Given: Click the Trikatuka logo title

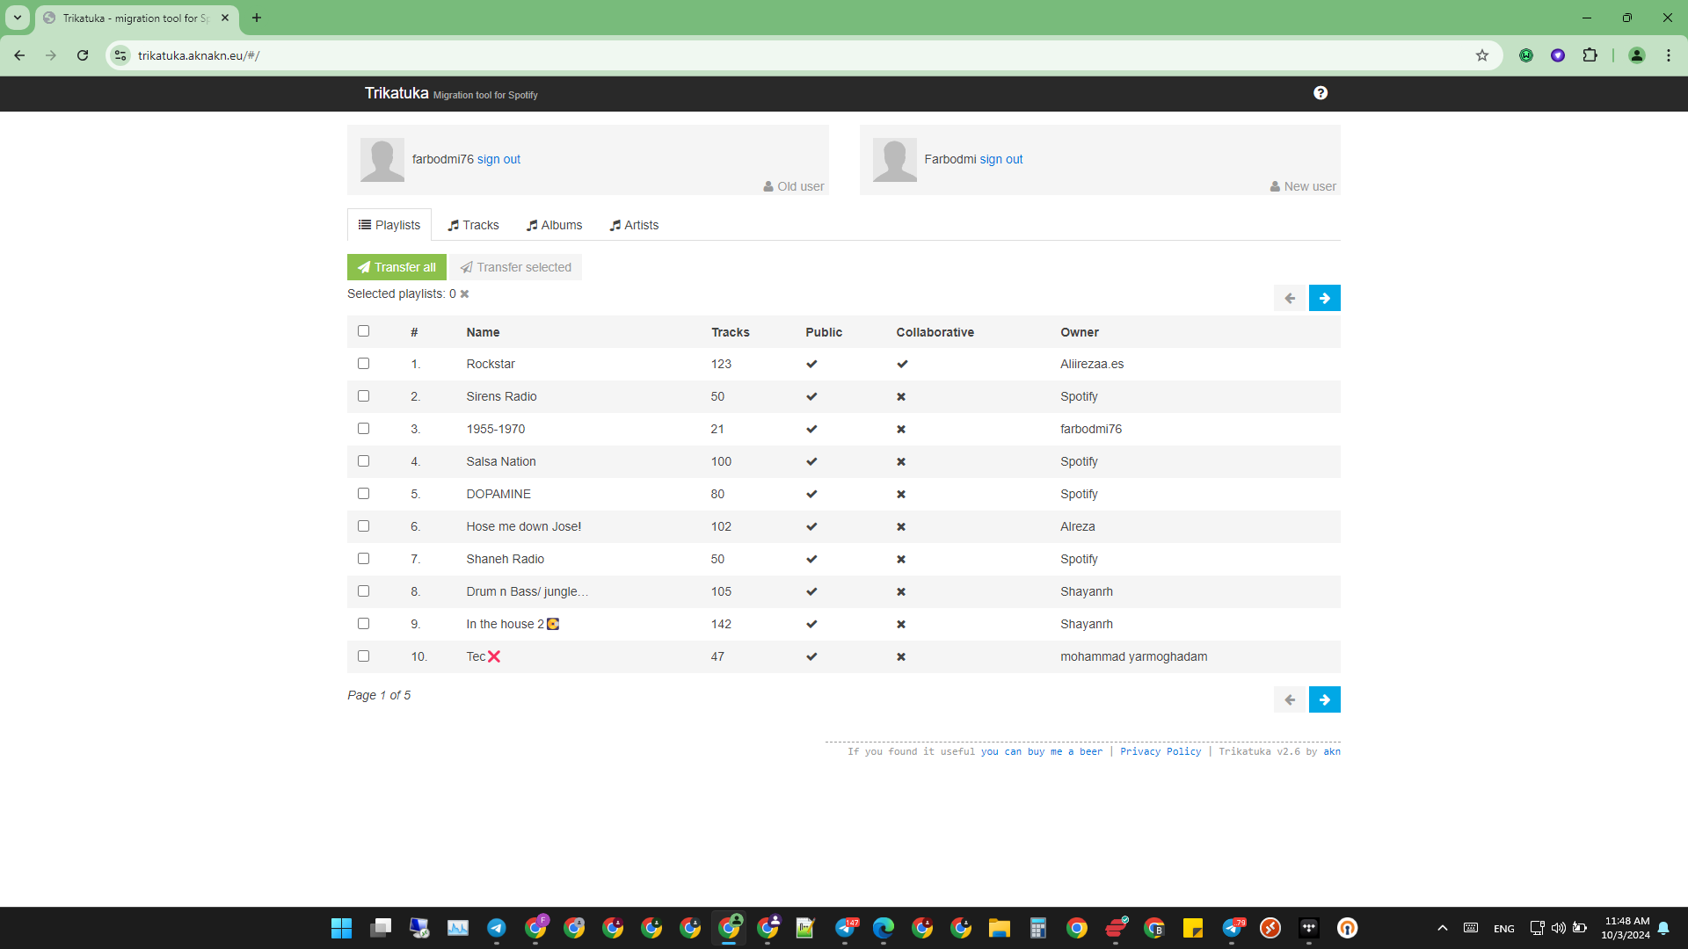Looking at the screenshot, I should (397, 93).
